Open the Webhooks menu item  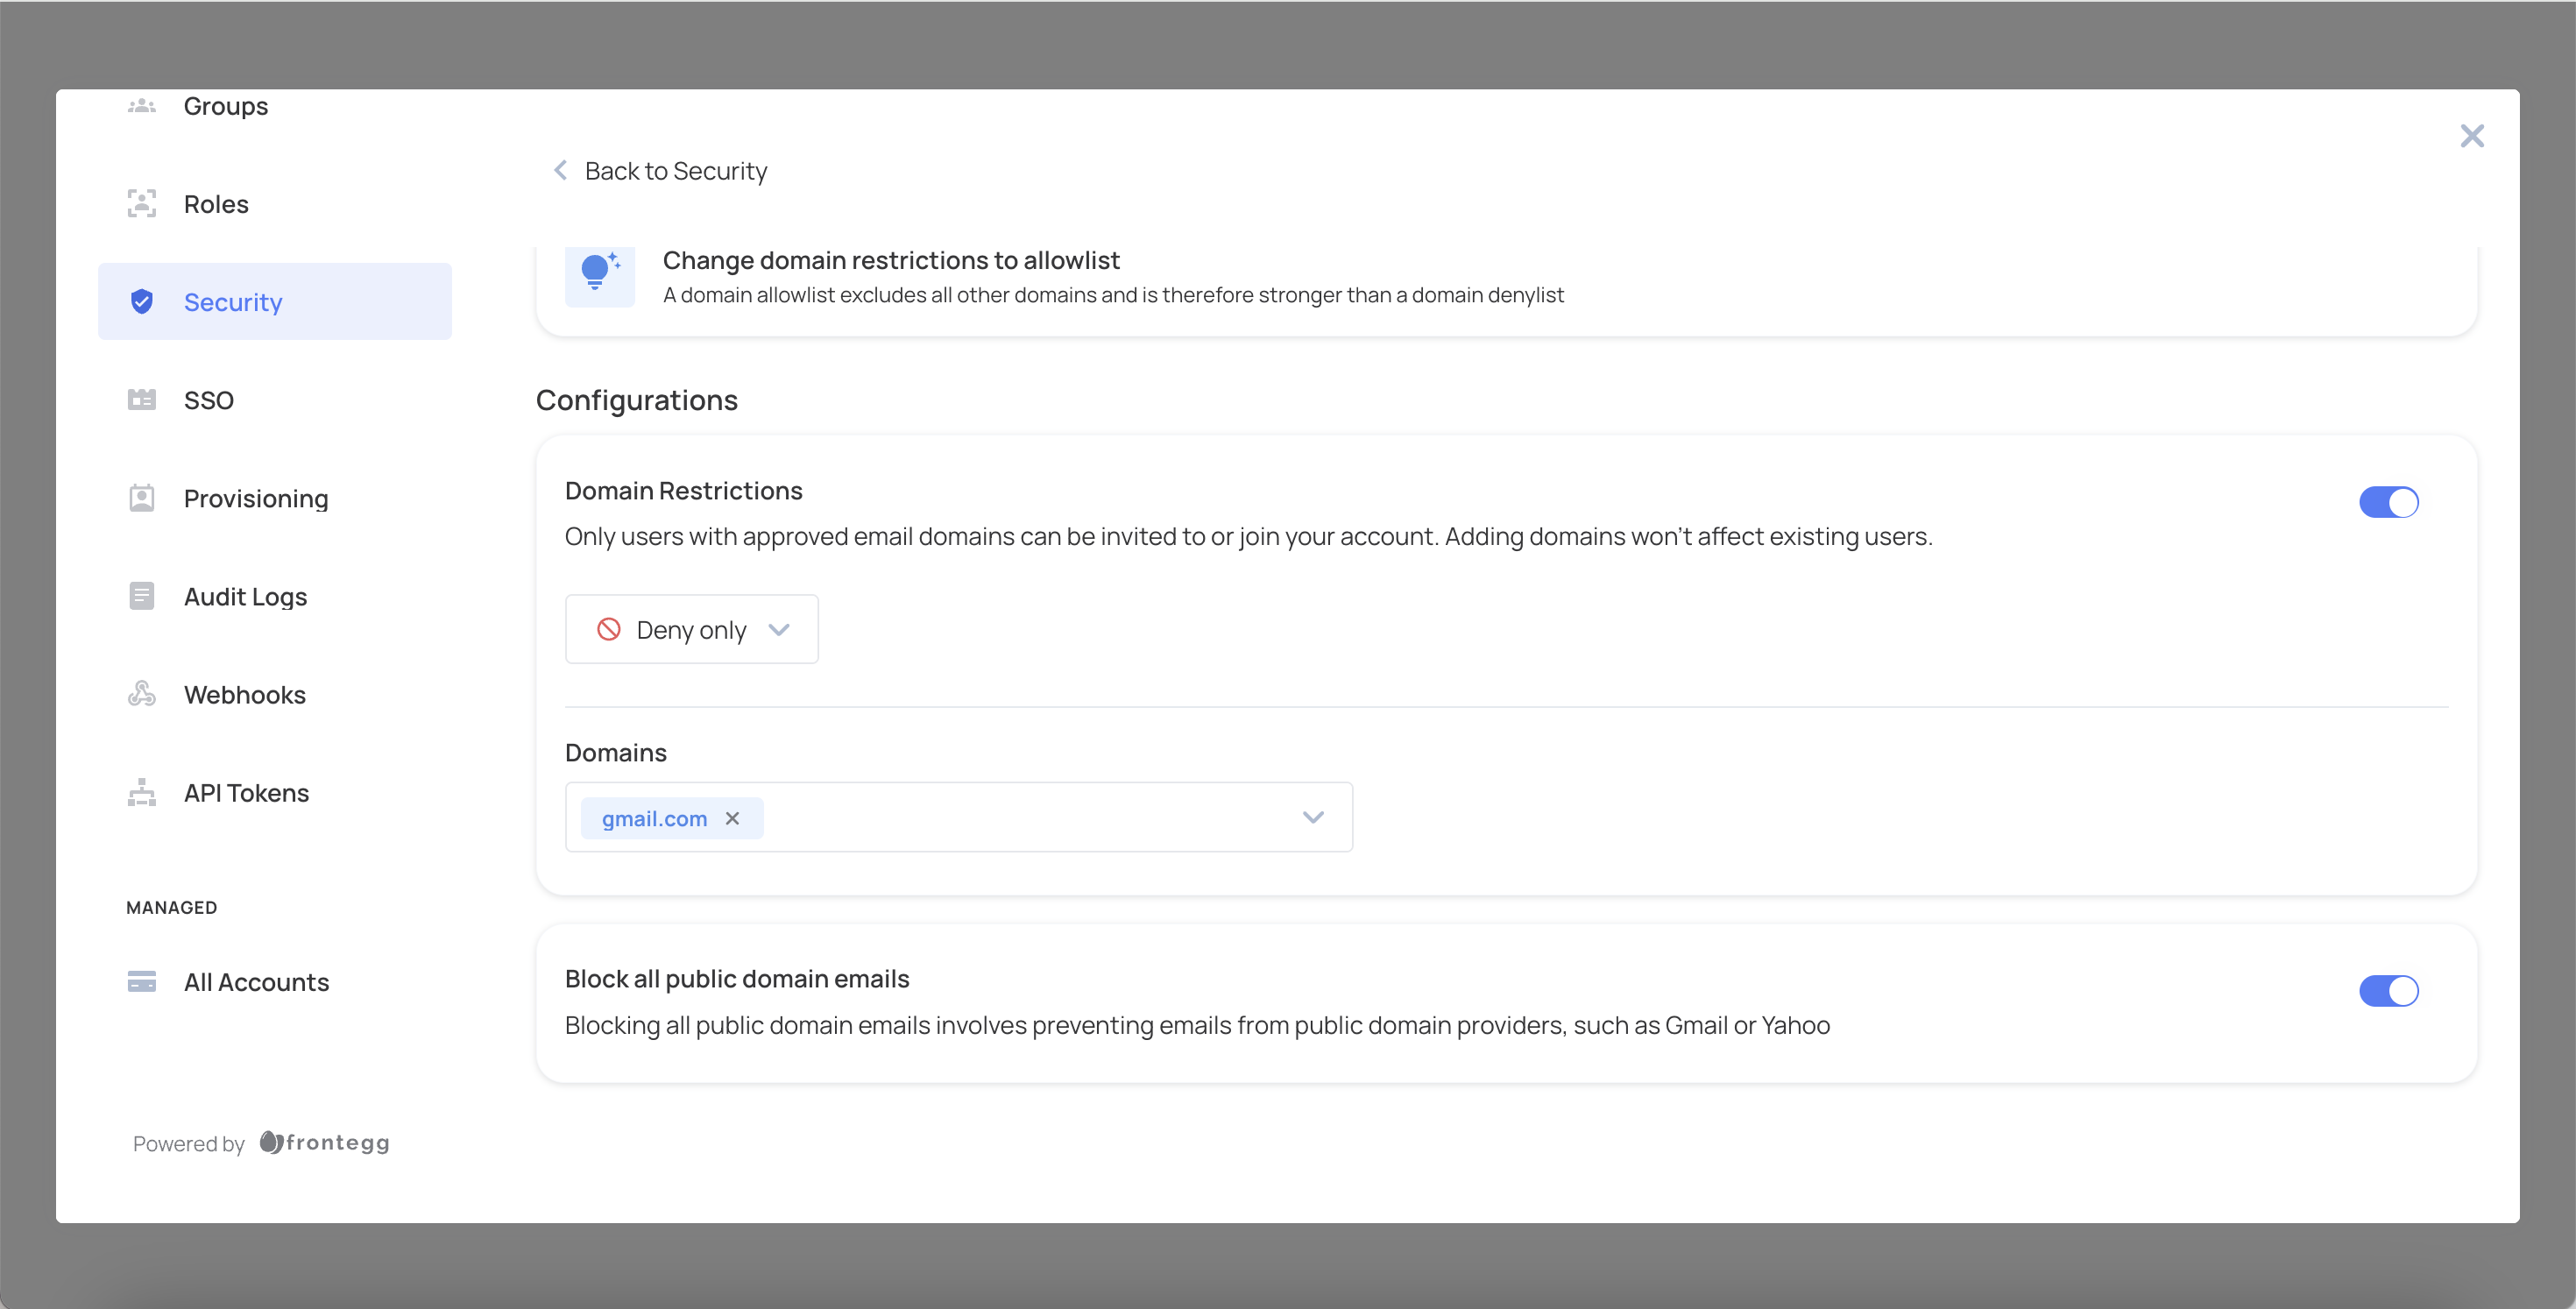245,695
